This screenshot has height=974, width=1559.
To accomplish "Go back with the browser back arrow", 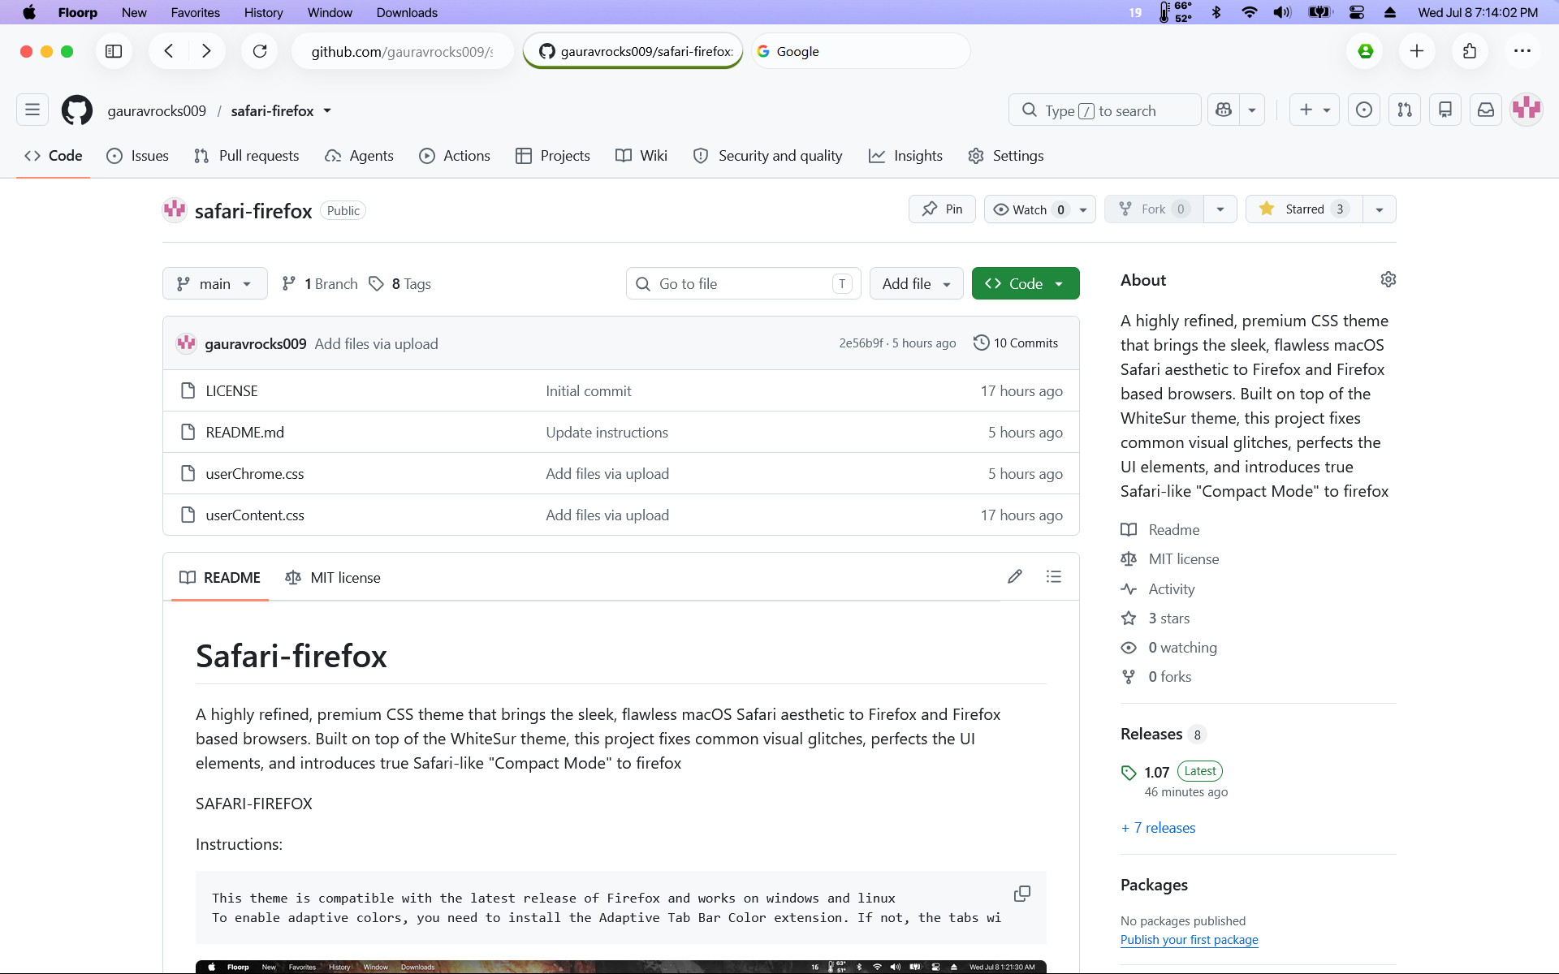I will click(169, 51).
